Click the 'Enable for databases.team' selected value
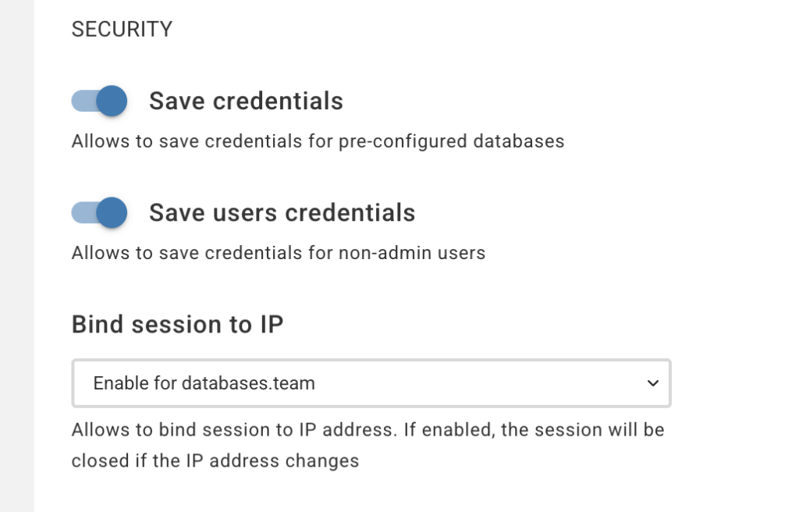 (204, 383)
